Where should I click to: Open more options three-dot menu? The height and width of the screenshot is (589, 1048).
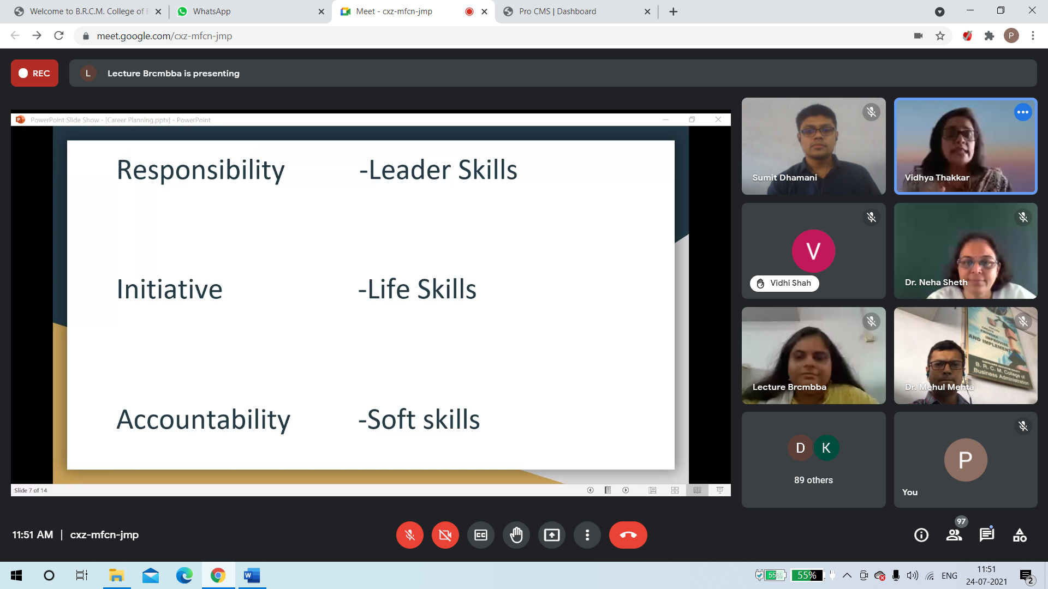coord(587,535)
